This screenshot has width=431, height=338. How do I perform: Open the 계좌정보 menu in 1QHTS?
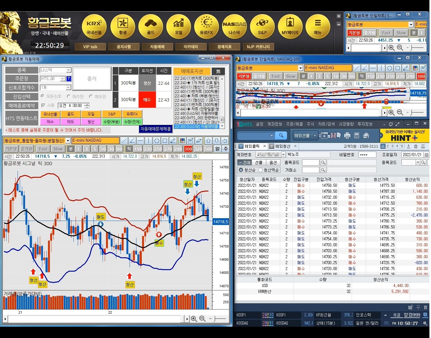point(274,124)
